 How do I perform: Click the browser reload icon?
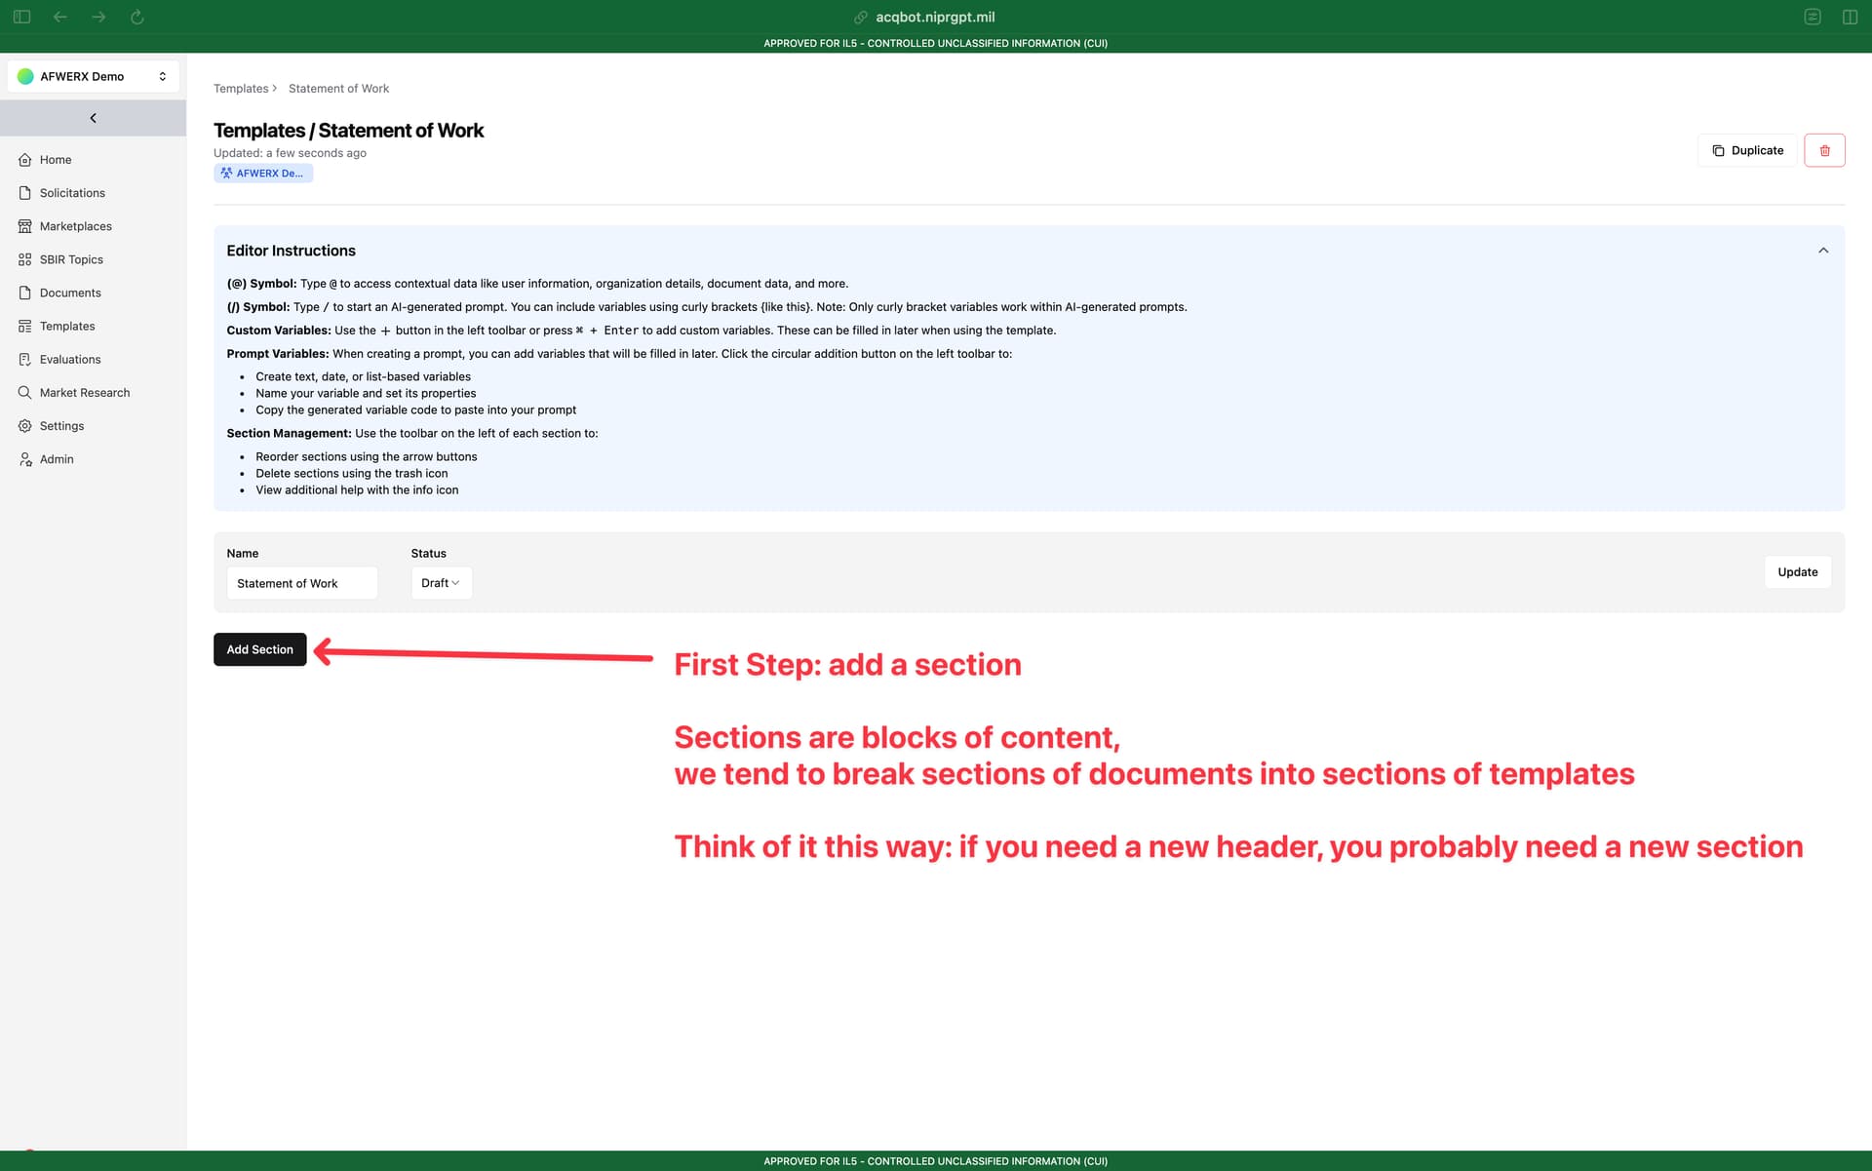pos(137,17)
